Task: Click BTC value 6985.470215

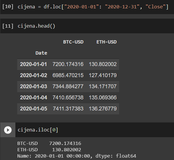Action: [68, 75]
